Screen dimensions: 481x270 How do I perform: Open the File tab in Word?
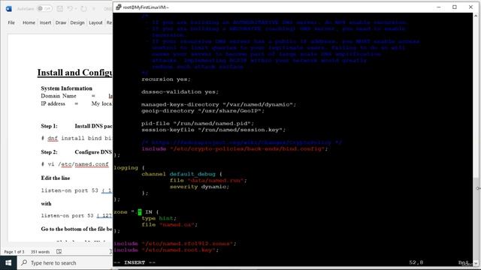pyautogui.click(x=11, y=22)
